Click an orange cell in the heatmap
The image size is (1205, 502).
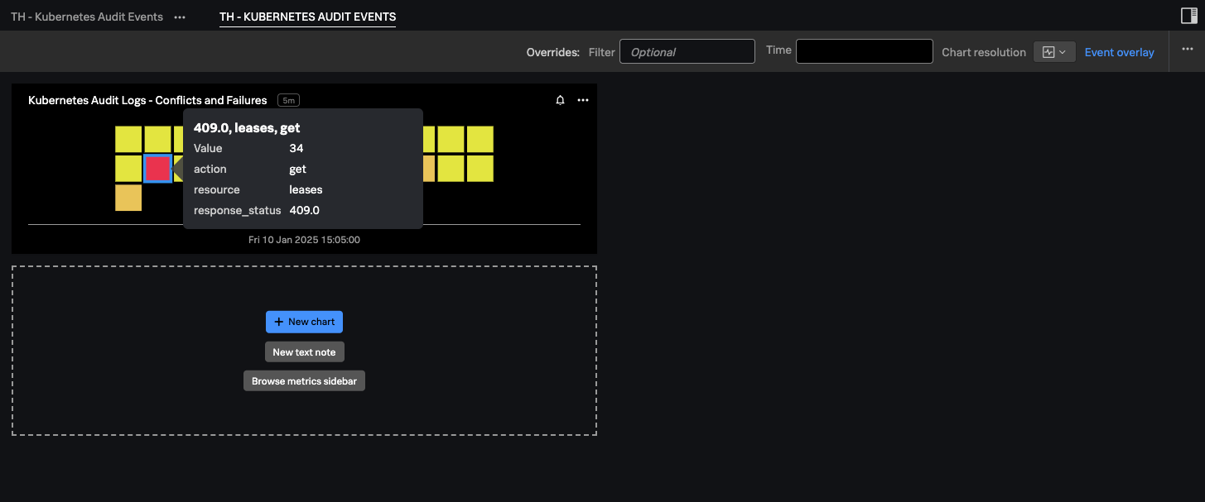[128, 198]
